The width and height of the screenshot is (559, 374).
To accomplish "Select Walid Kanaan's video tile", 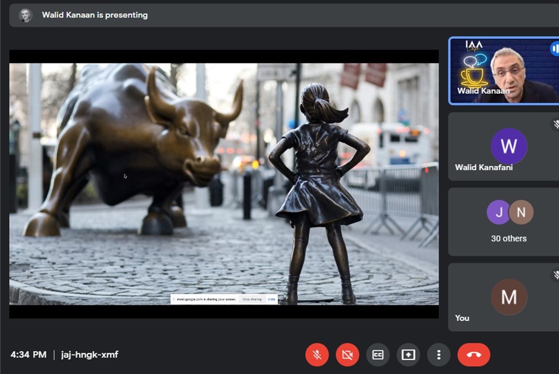I will tap(503, 71).
